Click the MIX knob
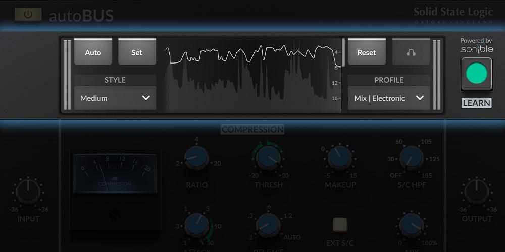The width and height of the screenshot is (505, 252). pos(412,224)
